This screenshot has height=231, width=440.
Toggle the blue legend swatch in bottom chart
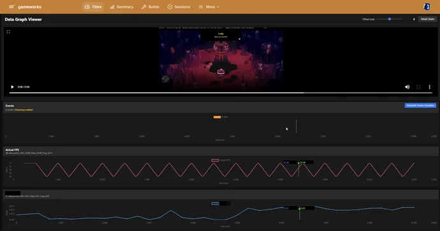[x=215, y=204]
